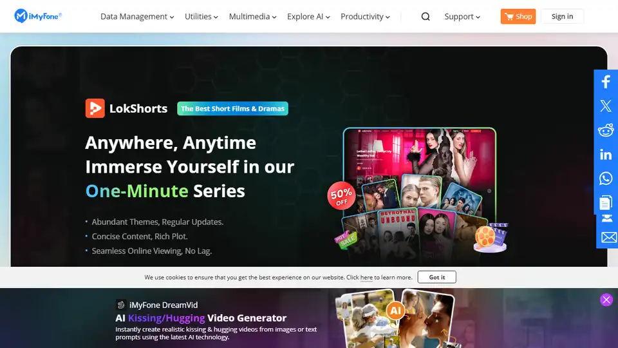Share page on X (Twitter)

pos(606,106)
